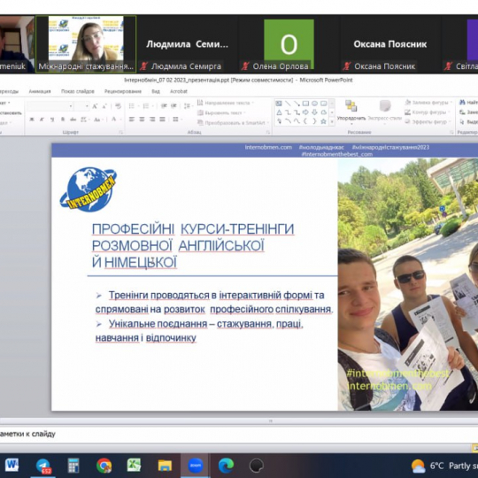The width and height of the screenshot is (478, 478).
Task: Click the Internobmen globe logo on slide
Action: pyautogui.click(x=89, y=189)
